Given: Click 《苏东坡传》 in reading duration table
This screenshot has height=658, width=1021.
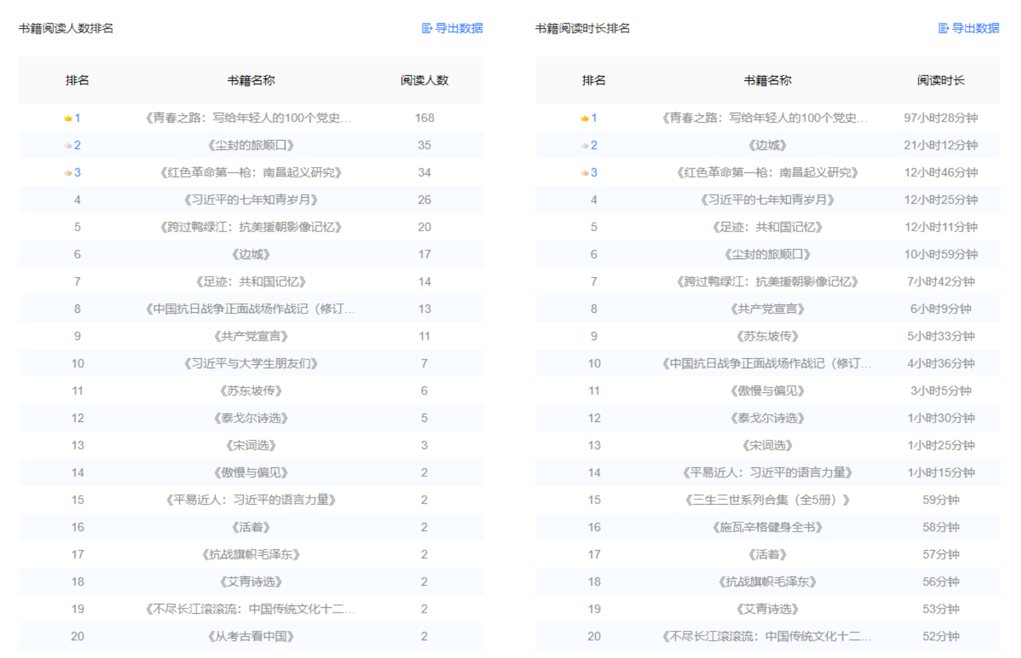Looking at the screenshot, I should click(767, 336).
